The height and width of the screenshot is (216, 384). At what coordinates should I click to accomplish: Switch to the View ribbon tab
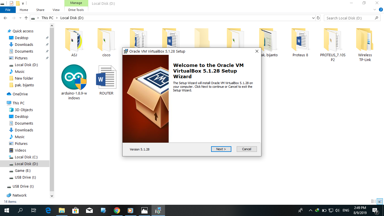click(56, 10)
